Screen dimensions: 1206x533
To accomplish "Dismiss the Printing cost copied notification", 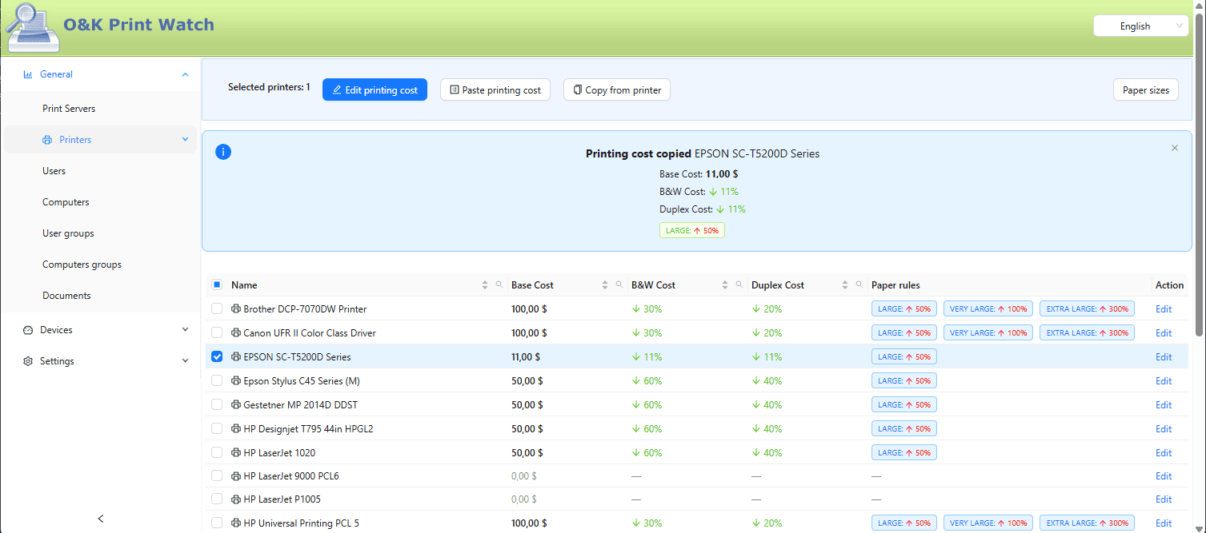I will click(x=1175, y=148).
